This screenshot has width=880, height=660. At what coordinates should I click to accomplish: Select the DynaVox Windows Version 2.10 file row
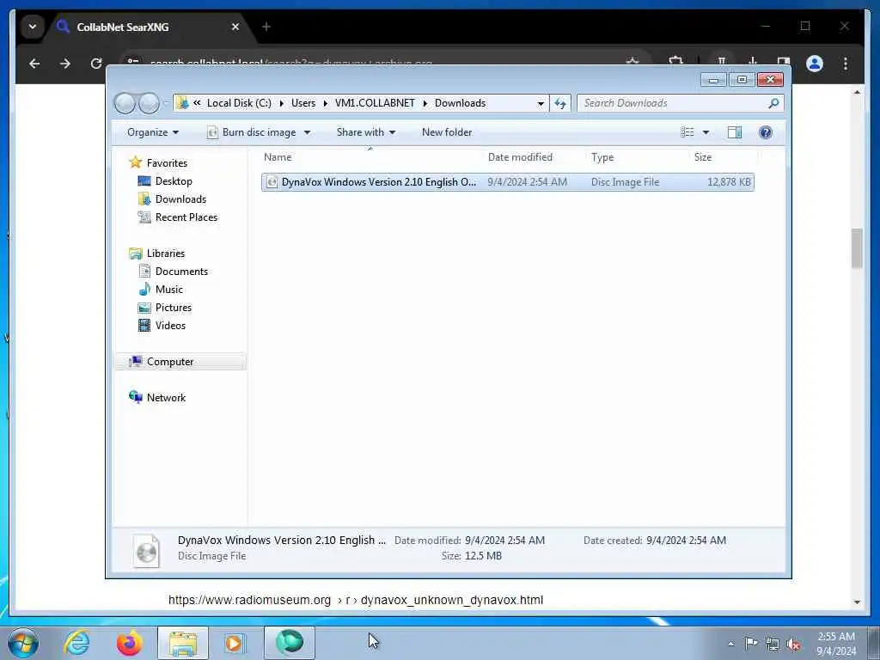(507, 182)
